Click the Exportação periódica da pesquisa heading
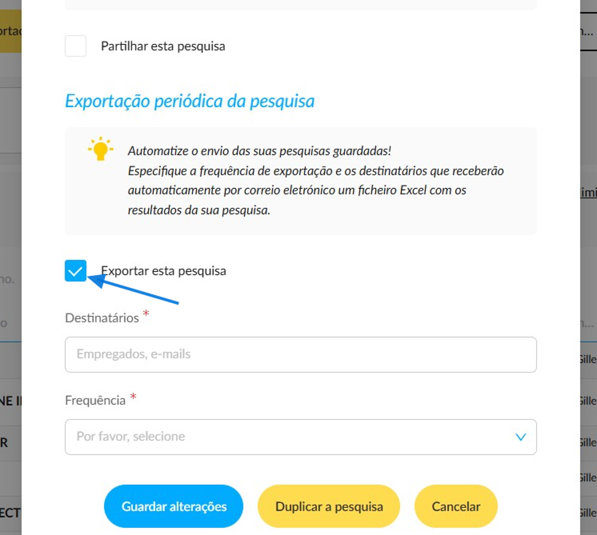 point(190,101)
